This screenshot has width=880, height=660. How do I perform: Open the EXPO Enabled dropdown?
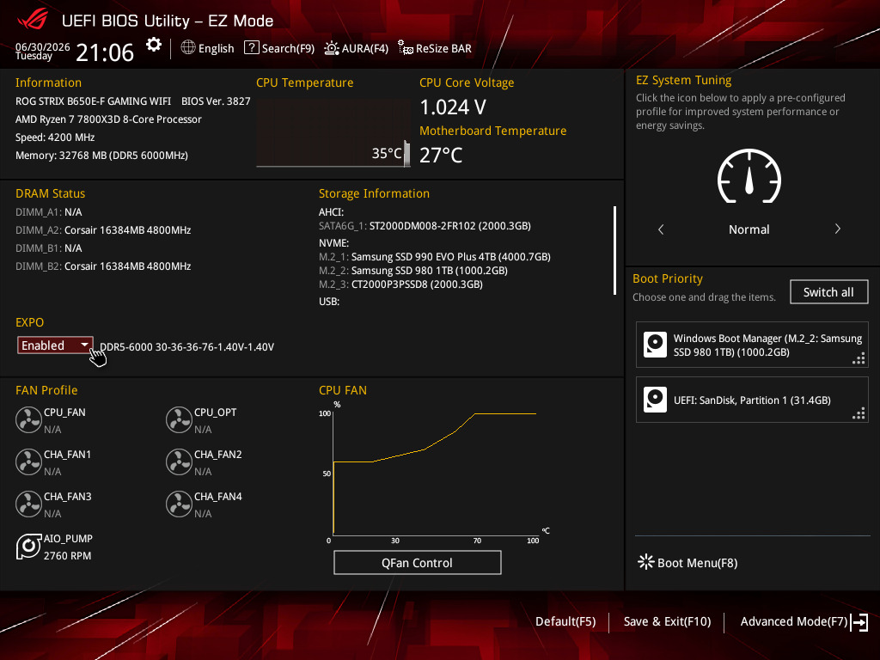55,345
